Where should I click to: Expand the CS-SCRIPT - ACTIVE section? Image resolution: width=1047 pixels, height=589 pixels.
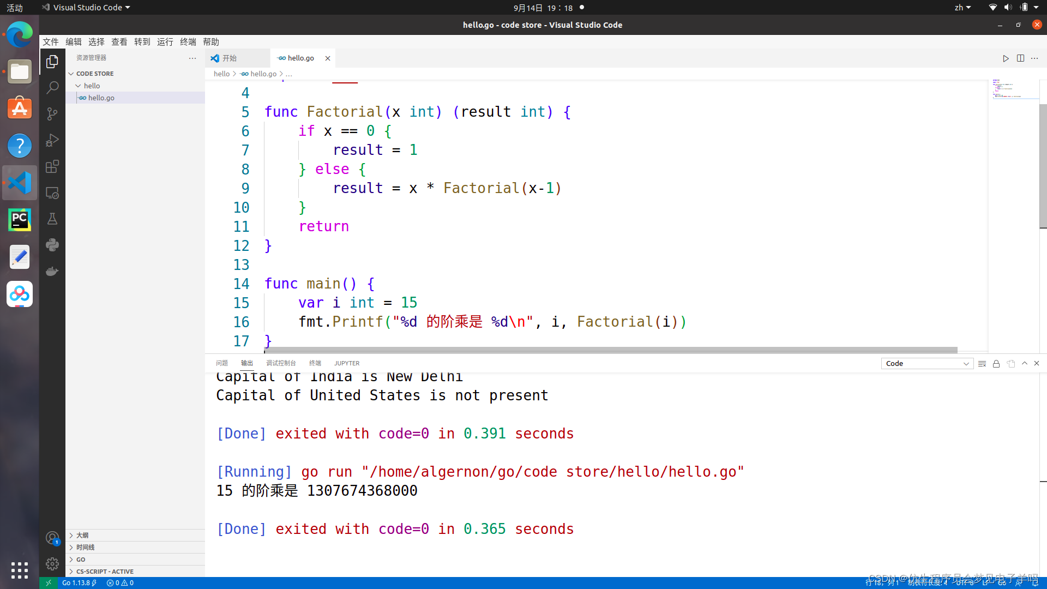[135, 572]
